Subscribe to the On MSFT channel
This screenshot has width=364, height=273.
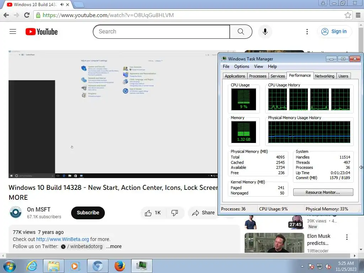pos(88,213)
